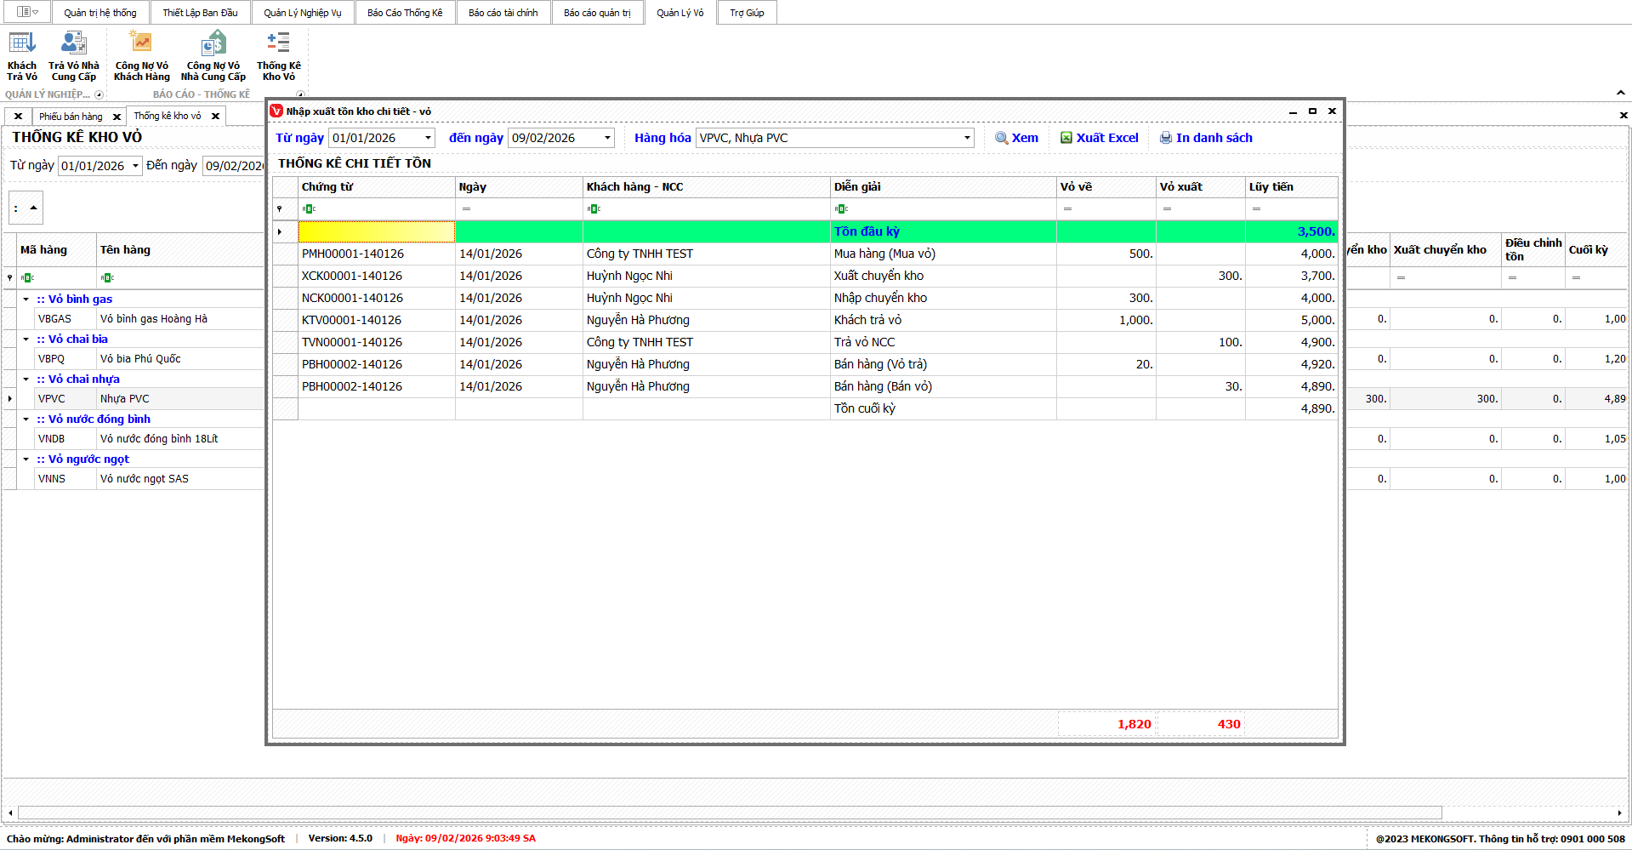Collapse the ribbon with the up chevron
The image size is (1632, 850).
point(1620,93)
